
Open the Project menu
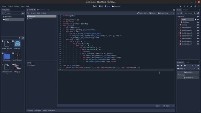(x=10, y=6)
